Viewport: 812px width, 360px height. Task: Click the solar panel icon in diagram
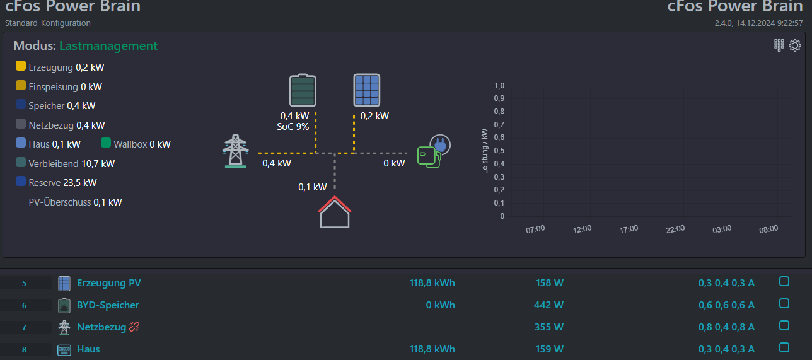pyautogui.click(x=366, y=90)
